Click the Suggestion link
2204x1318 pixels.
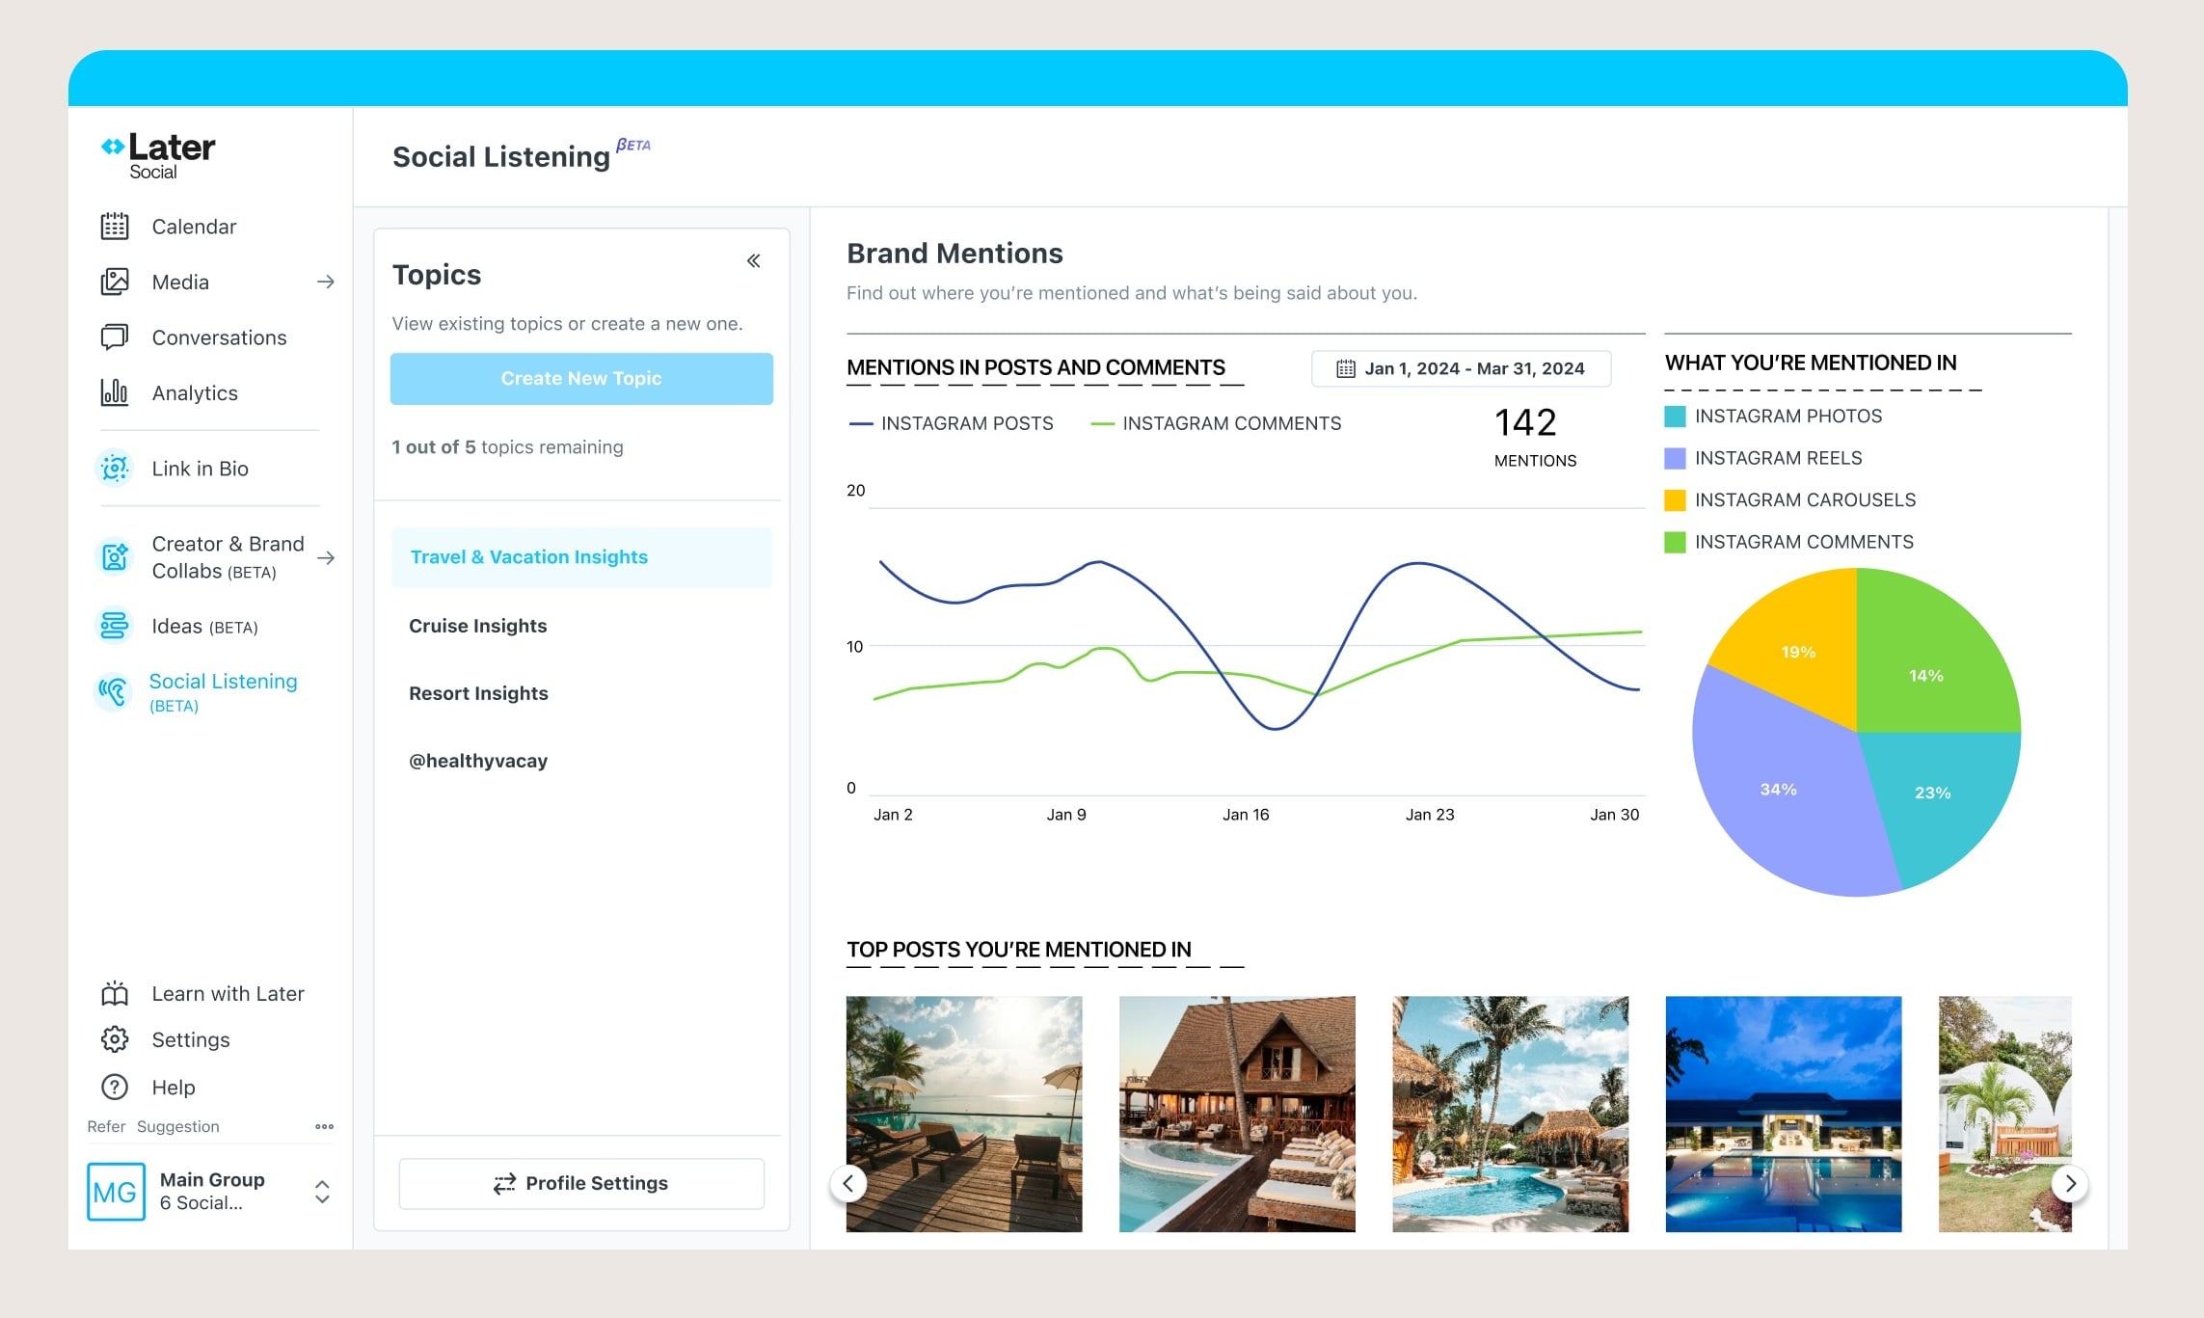click(x=178, y=1126)
